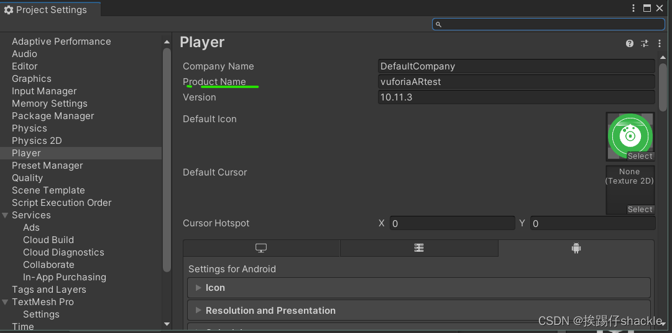
Task: Open Player panel three-dot menu
Action: coord(659,43)
